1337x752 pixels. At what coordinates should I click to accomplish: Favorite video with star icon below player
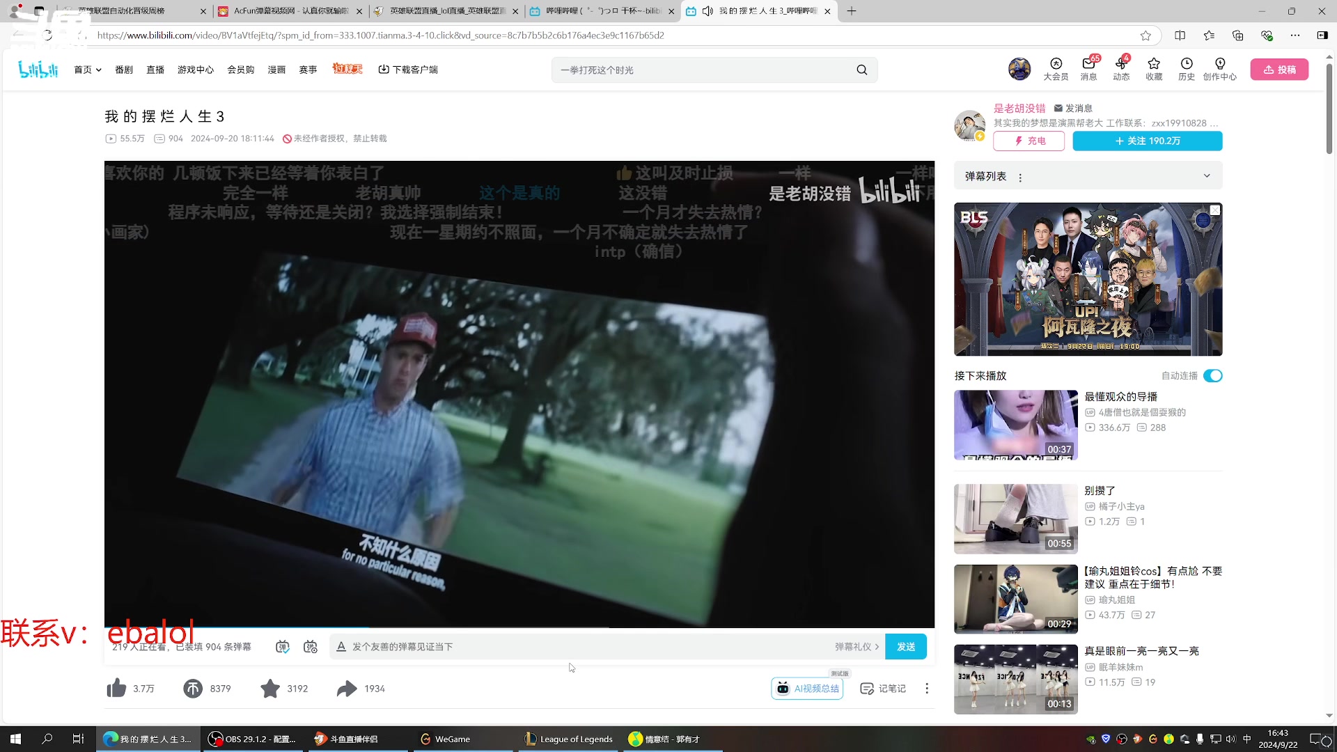point(270,688)
